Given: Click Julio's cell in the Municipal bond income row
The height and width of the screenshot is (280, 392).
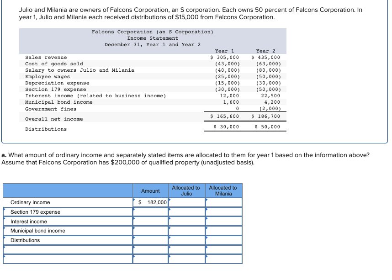Looking at the screenshot, I should pyautogui.click(x=187, y=231).
